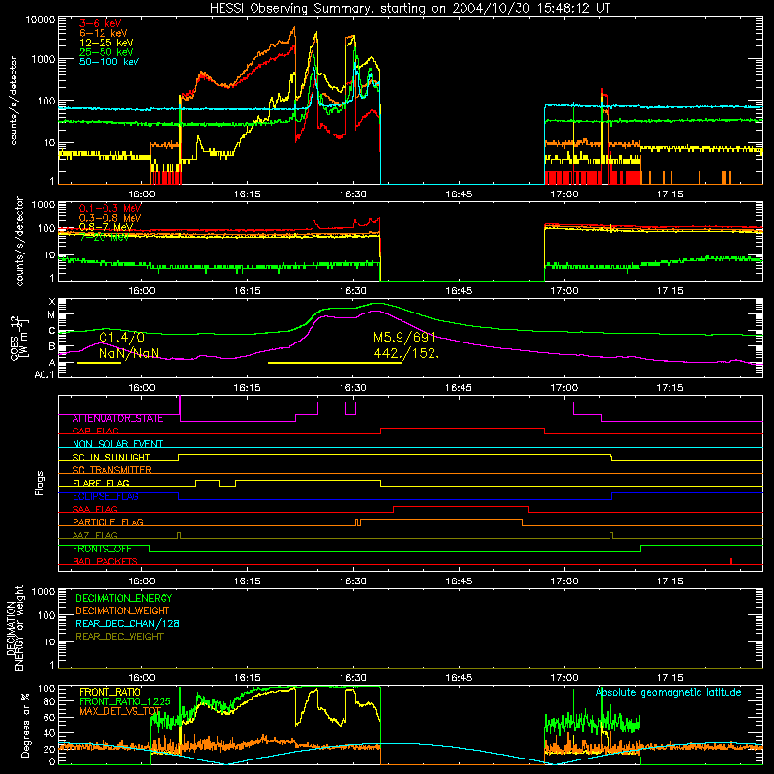
Task: Select the "0.1-0.3 MeV" legend label
Action: 110,208
